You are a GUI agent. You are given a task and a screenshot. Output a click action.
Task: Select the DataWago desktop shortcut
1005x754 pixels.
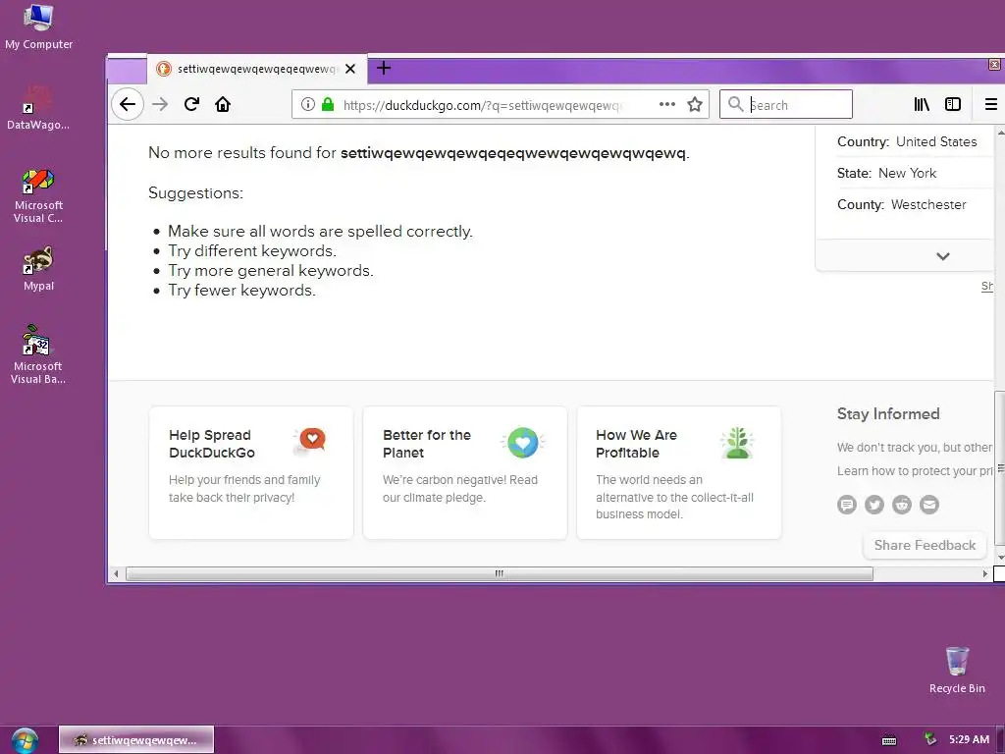click(x=38, y=107)
